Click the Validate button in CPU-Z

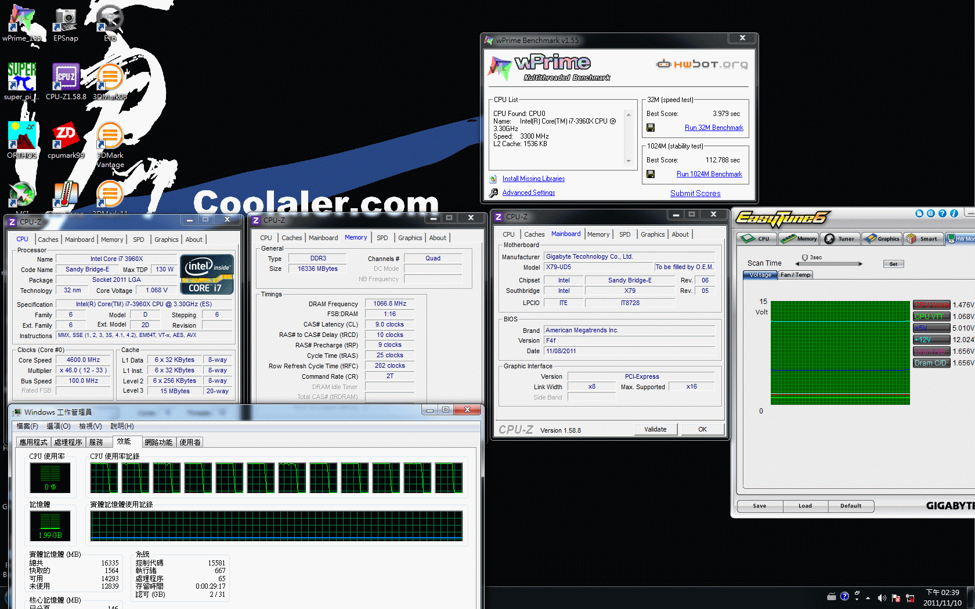655,429
